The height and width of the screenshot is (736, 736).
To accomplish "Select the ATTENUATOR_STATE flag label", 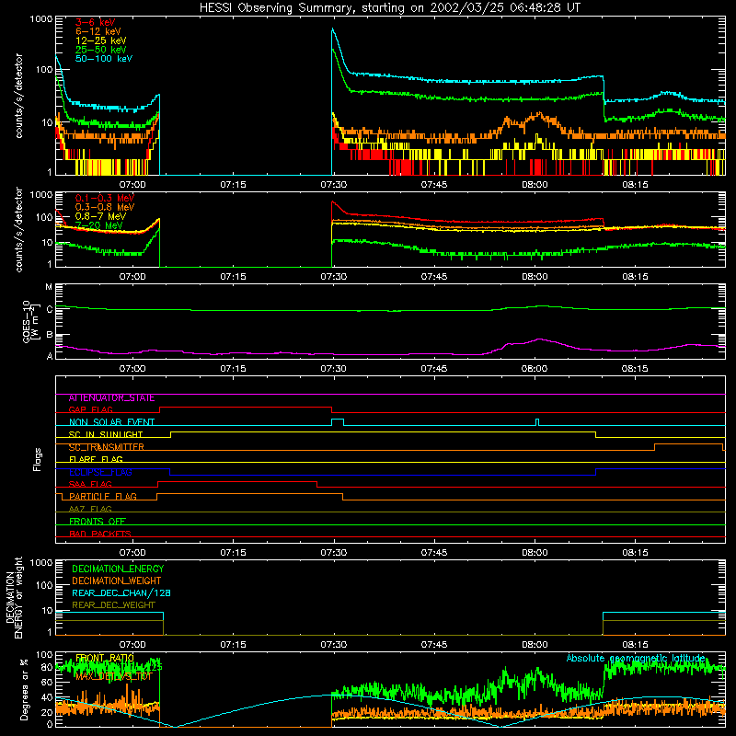I will 111,398.
